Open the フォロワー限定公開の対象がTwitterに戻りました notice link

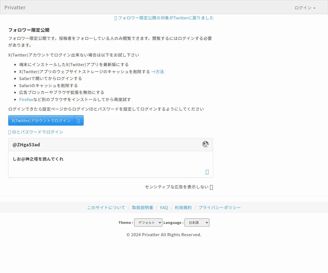tap(166, 18)
